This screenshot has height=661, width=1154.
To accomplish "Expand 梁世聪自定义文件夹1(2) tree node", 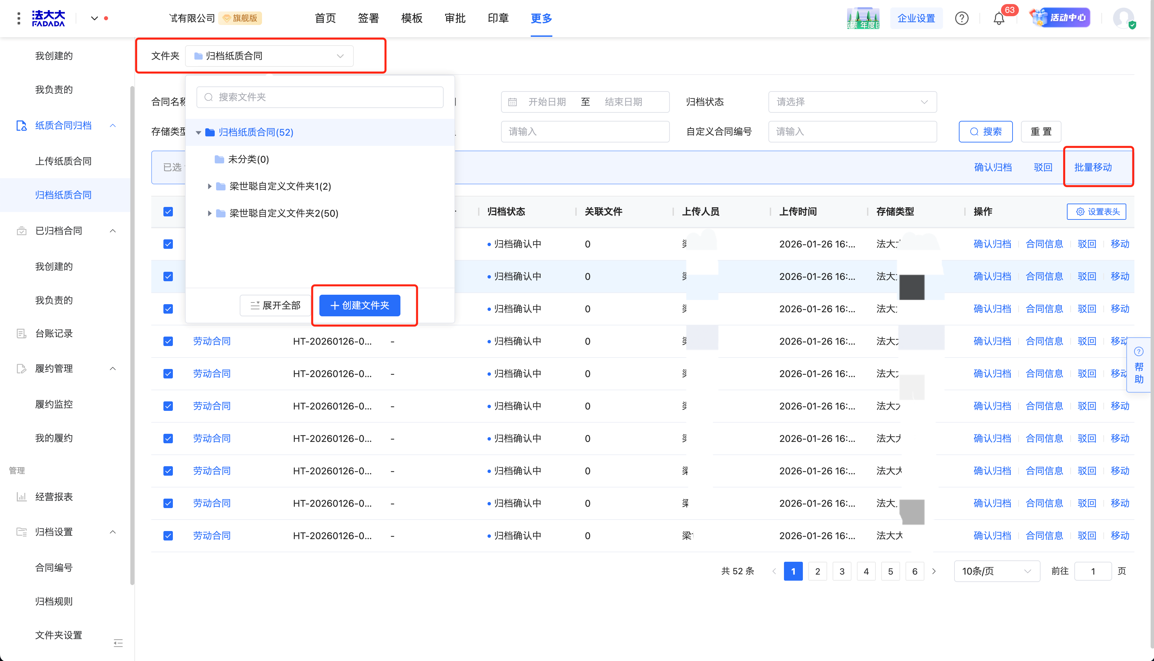I will pyautogui.click(x=209, y=187).
